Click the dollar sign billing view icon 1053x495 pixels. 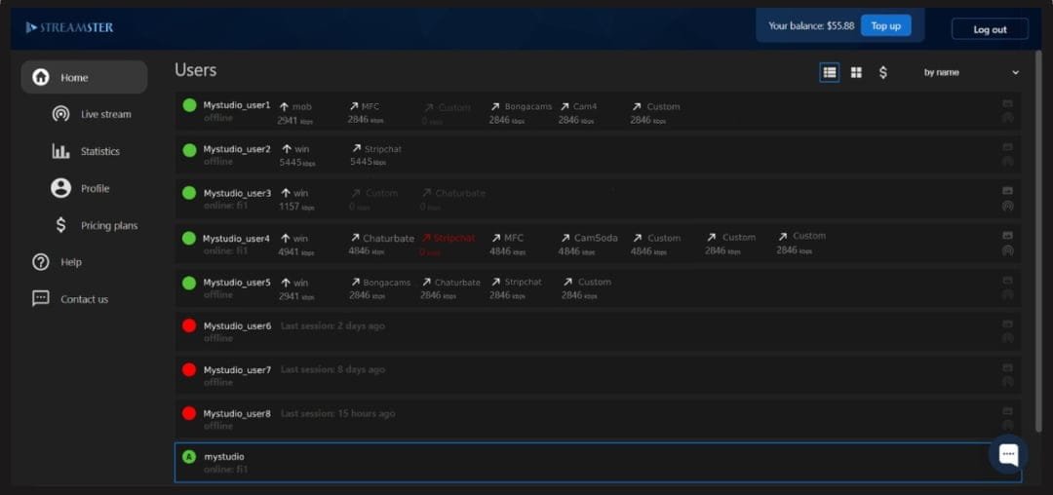pyautogui.click(x=883, y=72)
